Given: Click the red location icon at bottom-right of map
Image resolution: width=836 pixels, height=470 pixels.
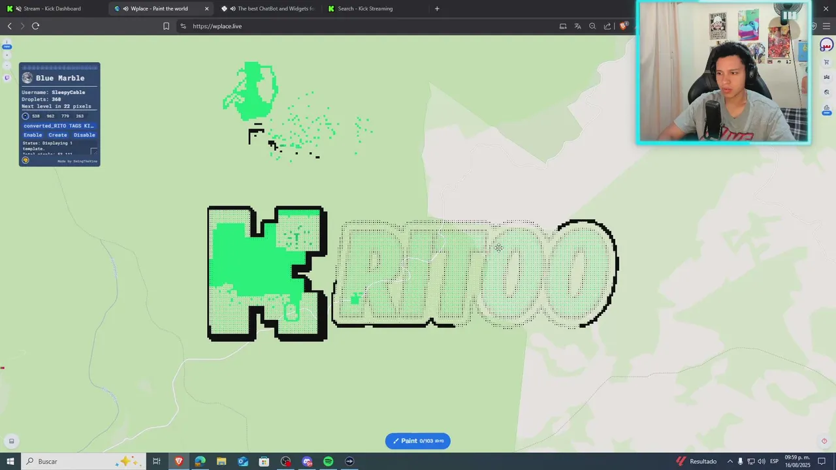Looking at the screenshot, I should coord(824,441).
